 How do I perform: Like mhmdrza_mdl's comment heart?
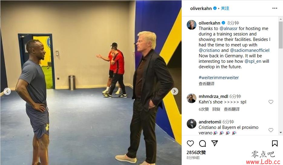(x=271, y=102)
